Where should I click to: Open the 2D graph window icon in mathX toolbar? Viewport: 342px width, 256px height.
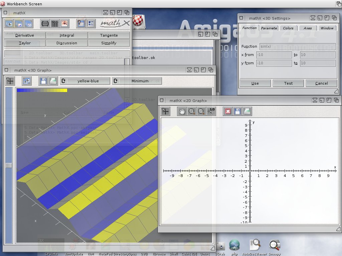click(x=9, y=24)
